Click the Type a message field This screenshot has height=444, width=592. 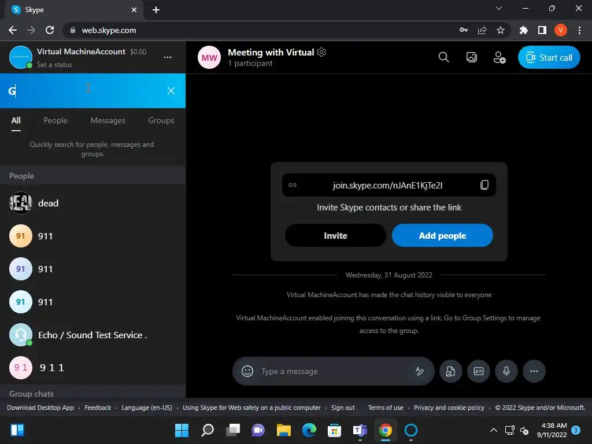pos(334,371)
